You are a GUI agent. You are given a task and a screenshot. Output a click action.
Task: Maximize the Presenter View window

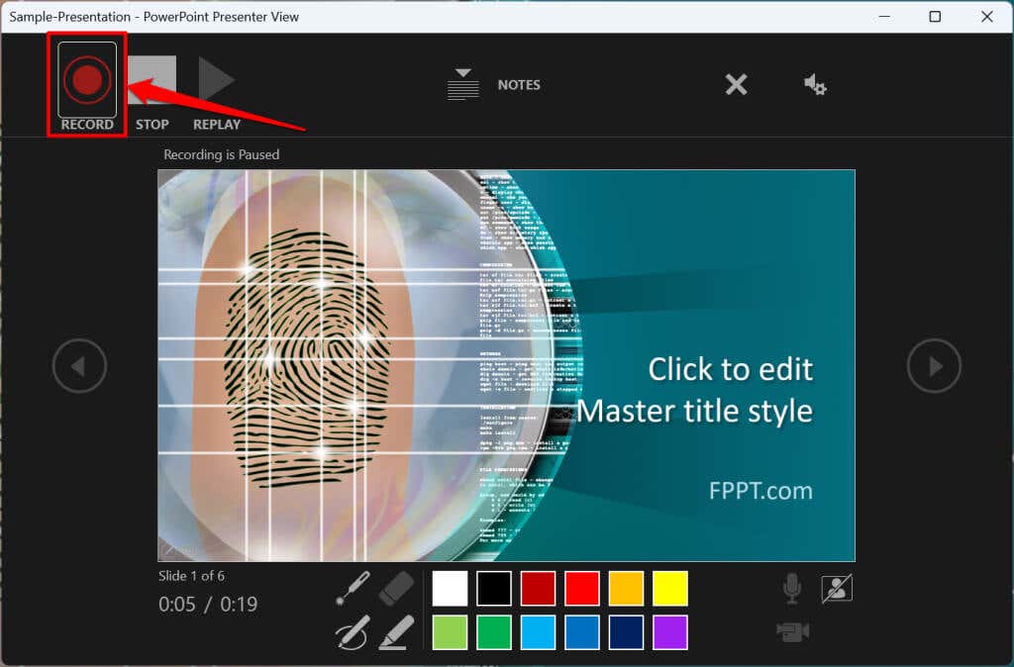(935, 16)
